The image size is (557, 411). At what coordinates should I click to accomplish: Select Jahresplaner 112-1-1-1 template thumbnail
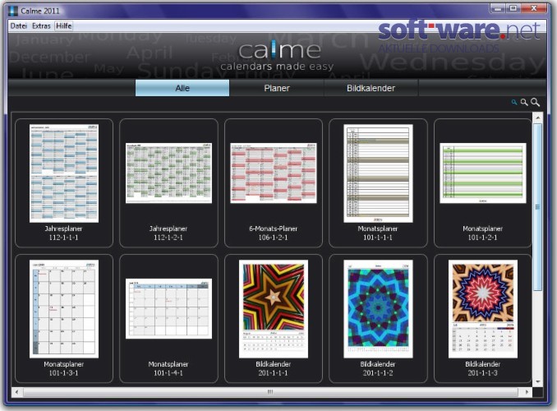[64, 173]
